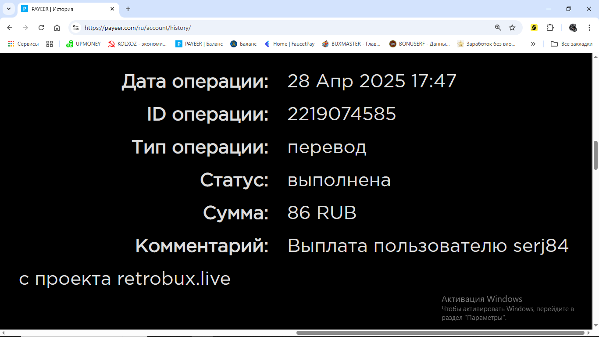Click comment text Выплата пользователю serj84
599x337 pixels.
pos(428,246)
